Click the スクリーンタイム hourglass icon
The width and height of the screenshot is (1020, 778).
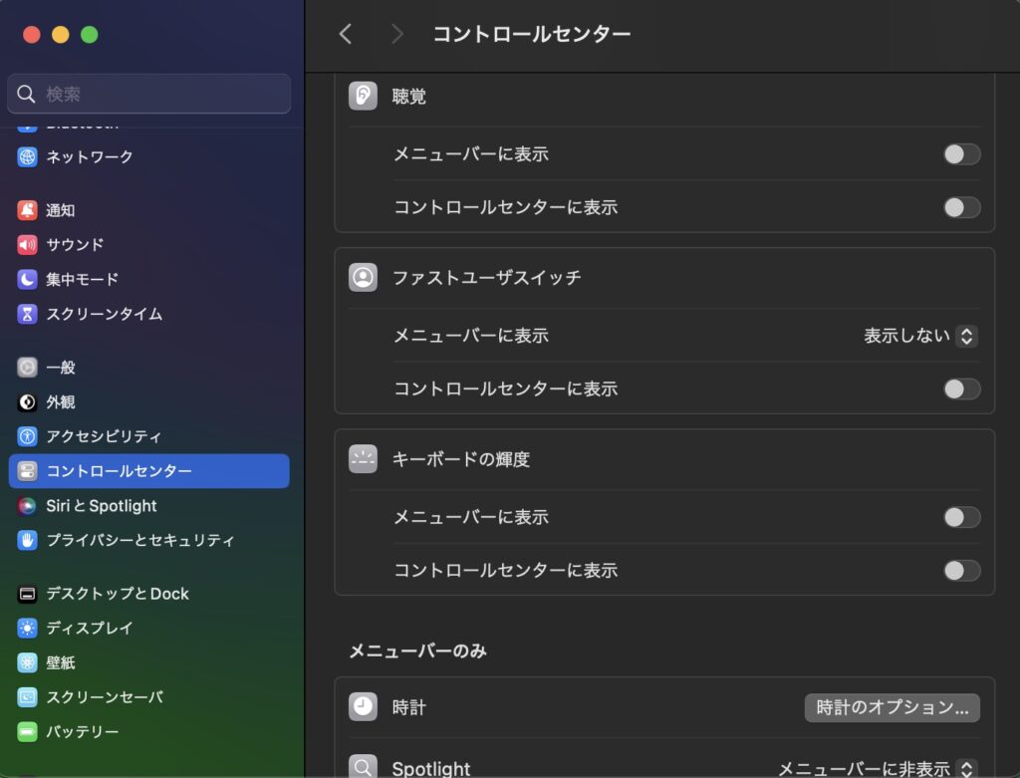28,315
